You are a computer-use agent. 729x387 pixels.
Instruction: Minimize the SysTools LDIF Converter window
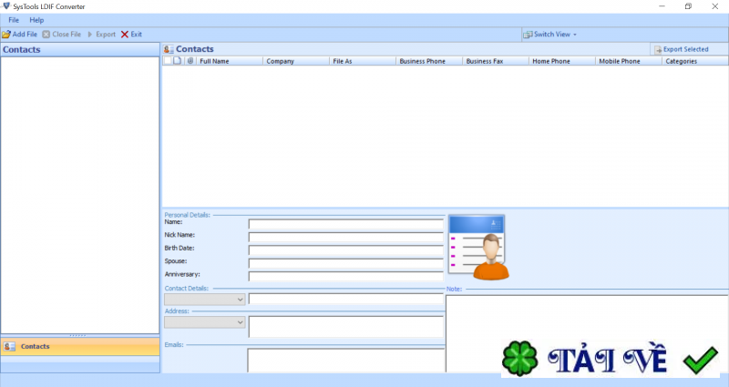[x=662, y=6]
